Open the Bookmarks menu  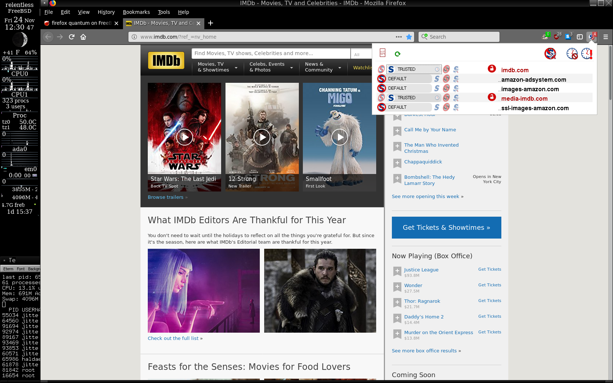tap(136, 12)
